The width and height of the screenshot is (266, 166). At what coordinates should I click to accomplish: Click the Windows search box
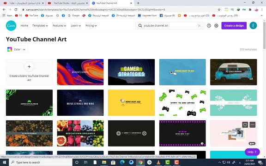(x=41, y=162)
